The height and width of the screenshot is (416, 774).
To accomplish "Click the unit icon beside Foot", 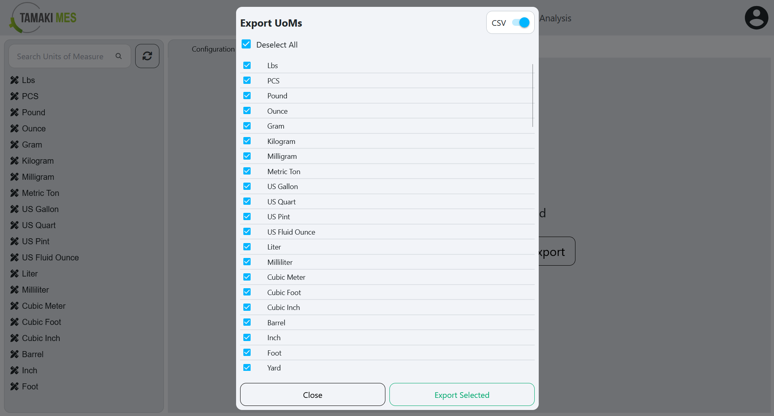I will pyautogui.click(x=15, y=386).
